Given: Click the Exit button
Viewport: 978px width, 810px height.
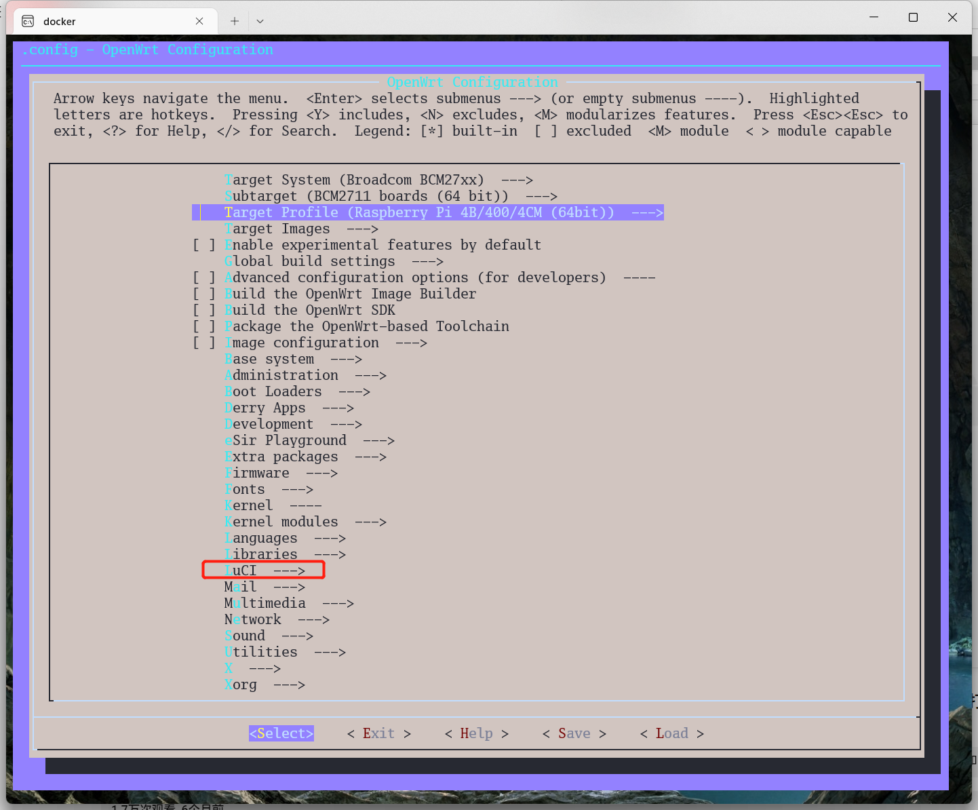Looking at the screenshot, I should point(378,733).
